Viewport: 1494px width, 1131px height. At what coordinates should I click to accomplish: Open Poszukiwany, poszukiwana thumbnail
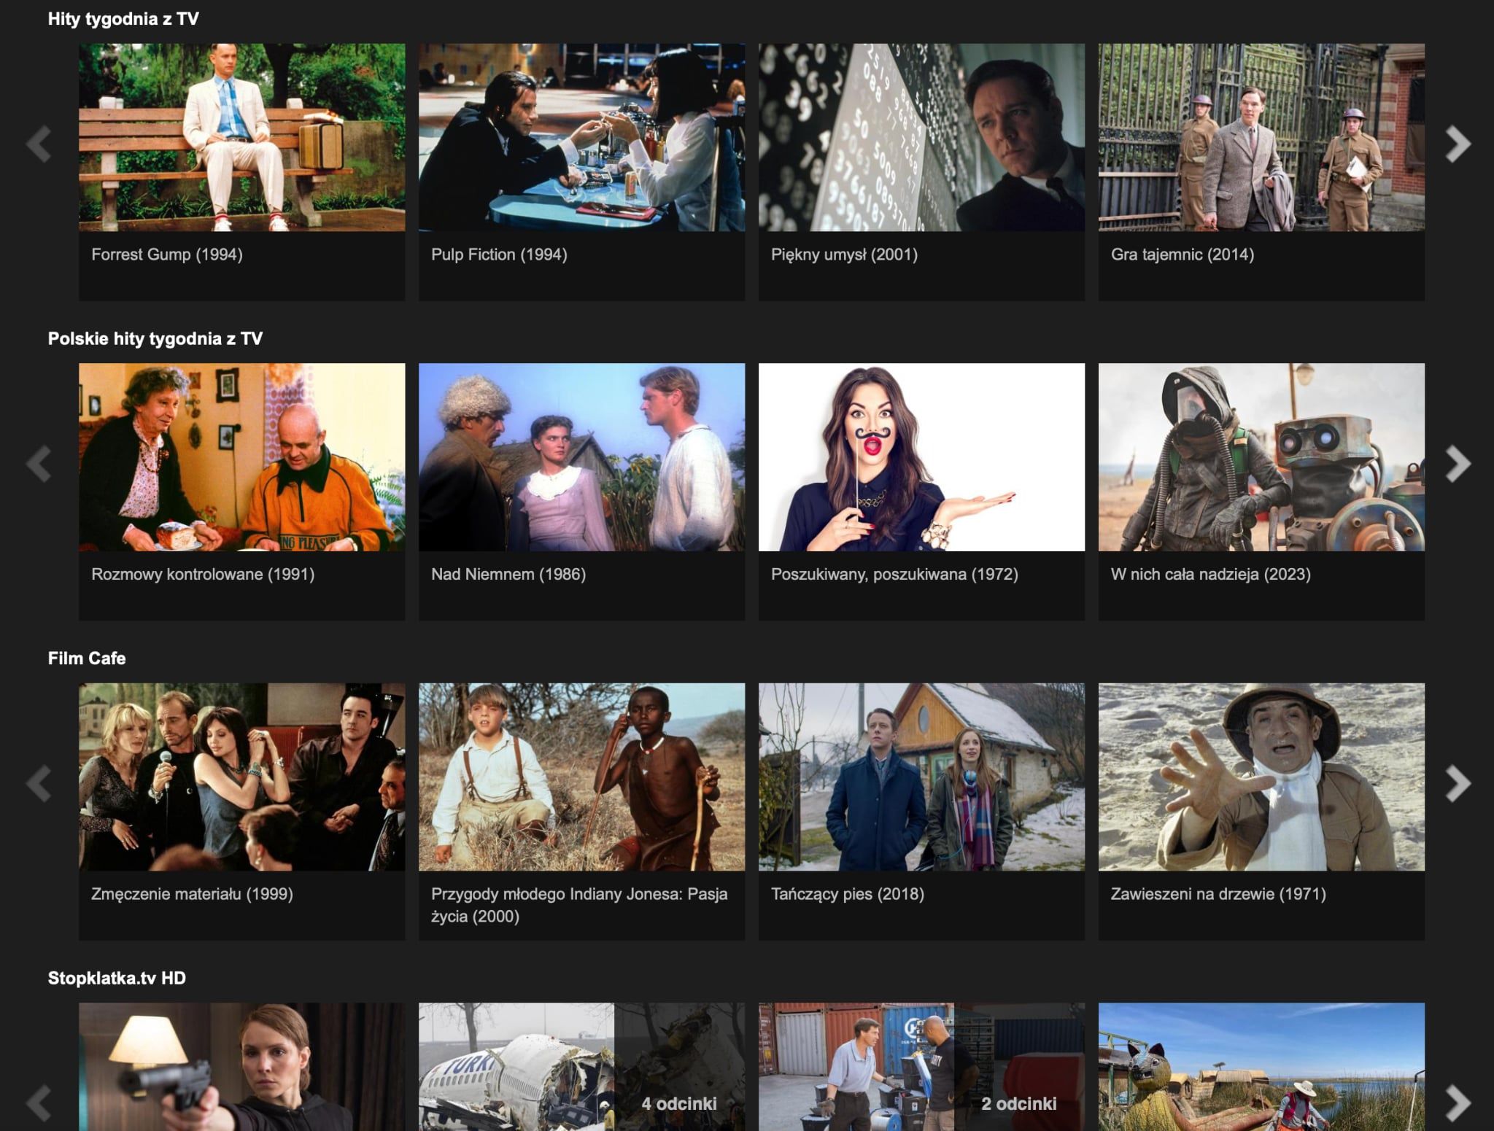tap(921, 457)
